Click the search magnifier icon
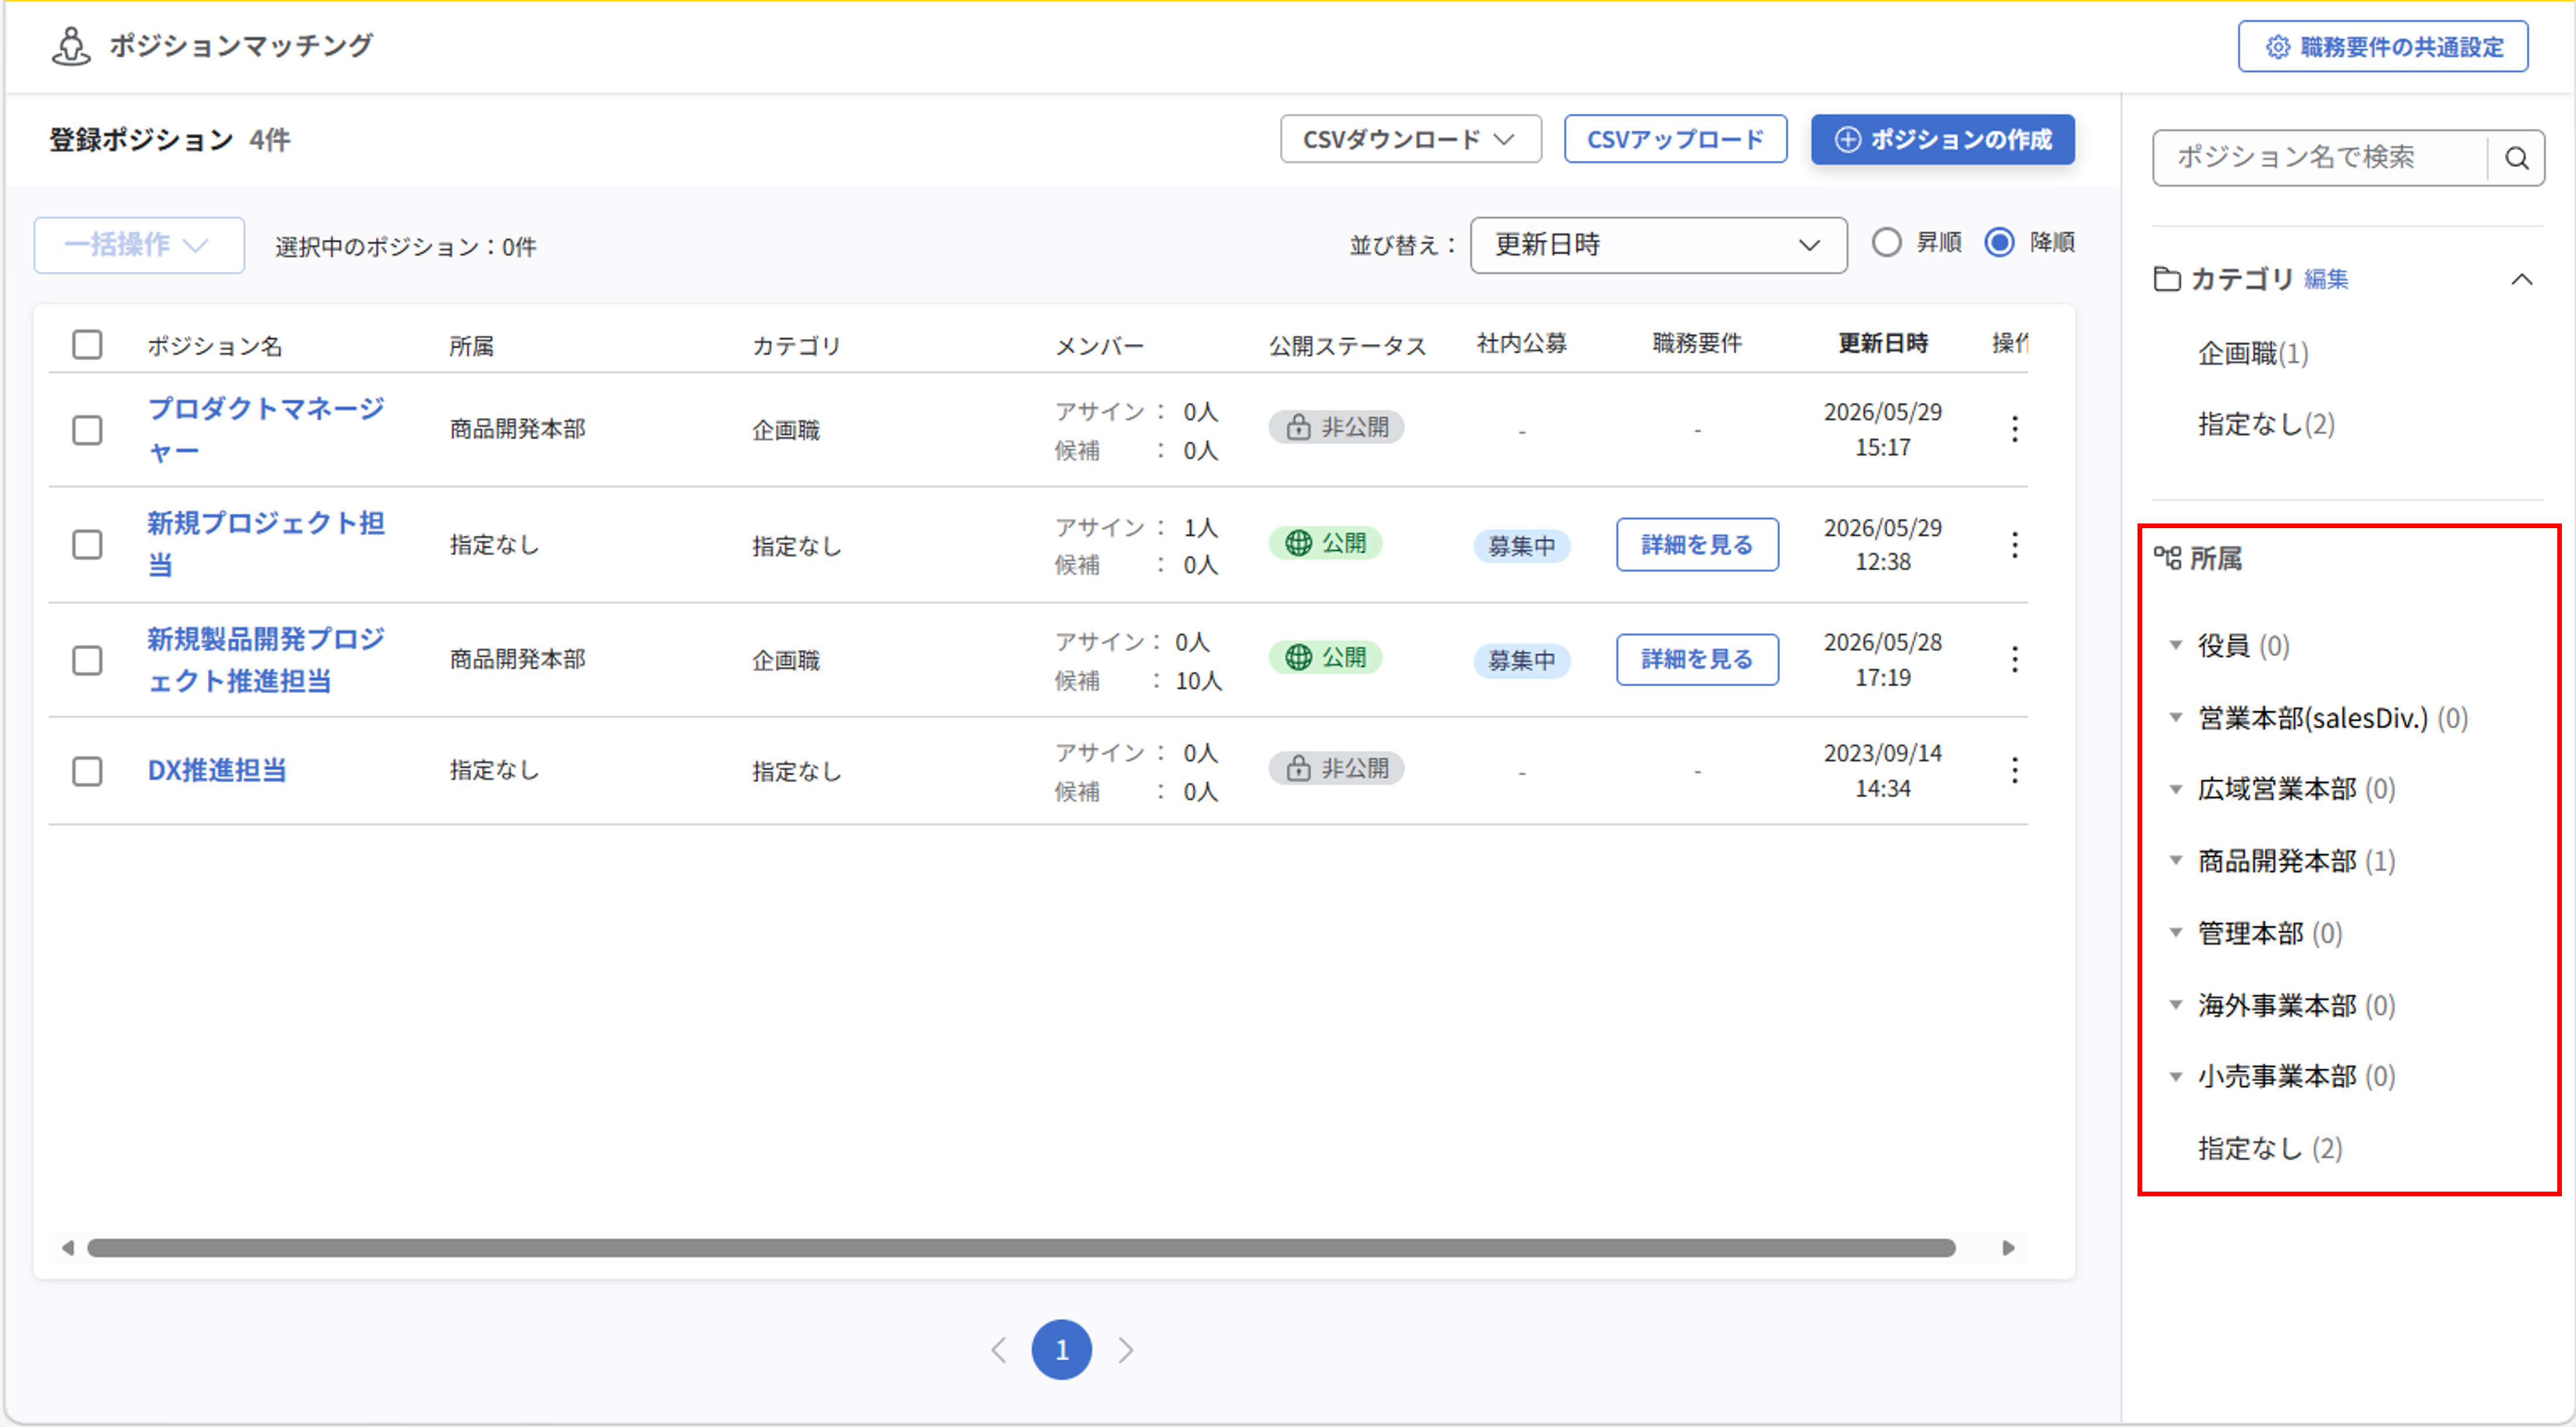This screenshot has width=2576, height=1427. (2516, 158)
